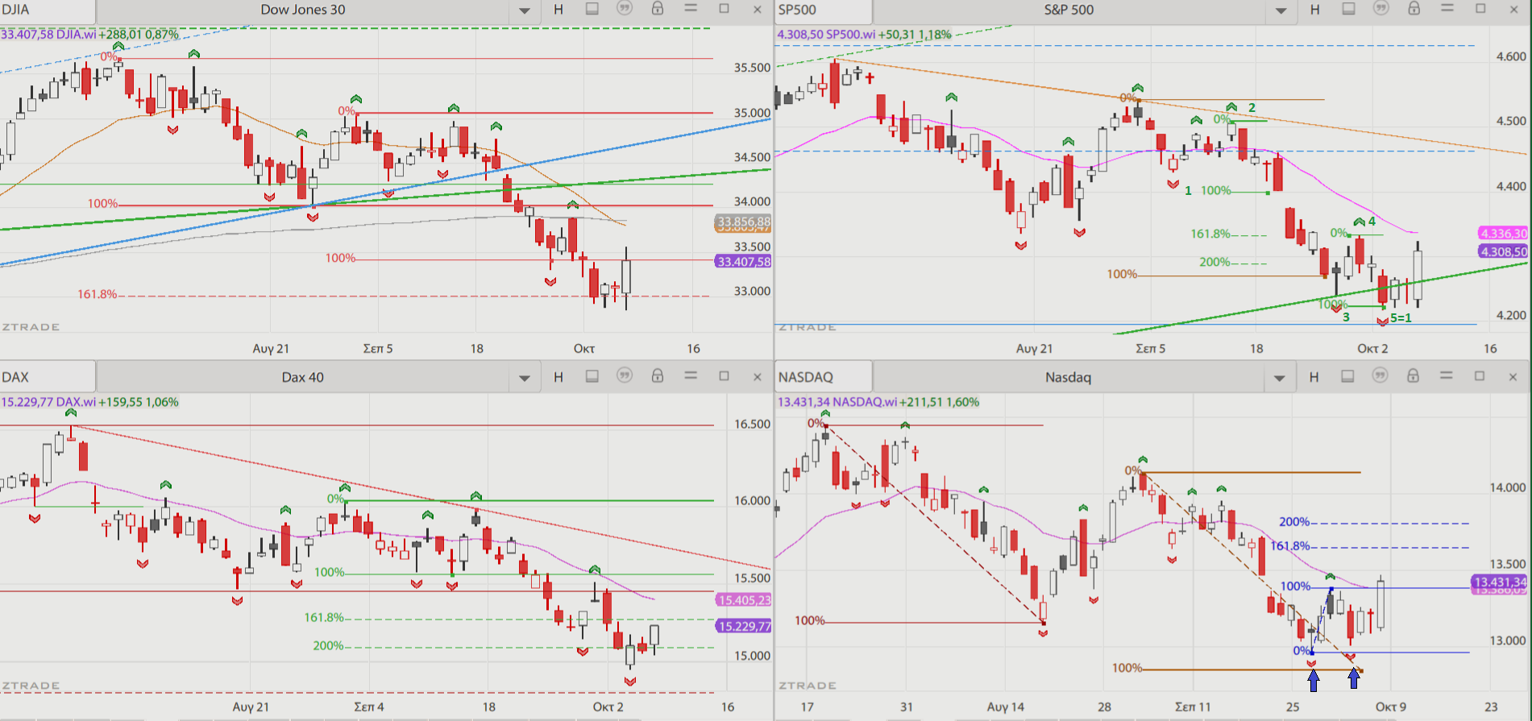1532x721 pixels.
Task: Click the '13.431,34 NASDAQ.wi +211,51 1,60%' quote line
Action: (x=878, y=402)
